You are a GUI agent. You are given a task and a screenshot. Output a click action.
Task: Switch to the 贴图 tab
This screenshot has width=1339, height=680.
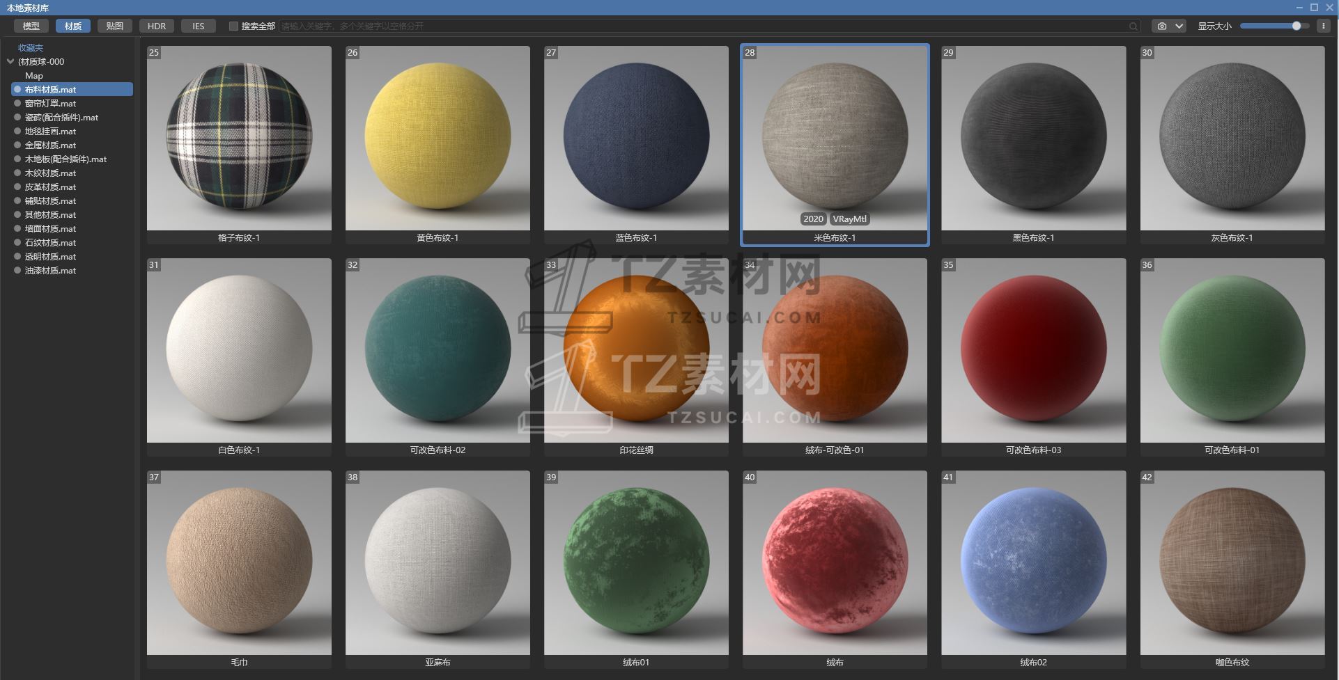(x=115, y=26)
